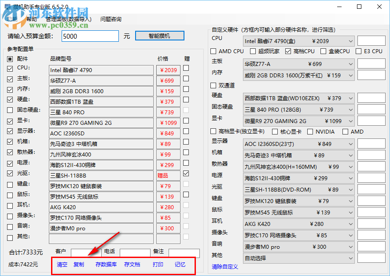Viewport: 390px width, 276px height.
Task: Check the AMD CPU filter checkbox
Action: (214, 51)
